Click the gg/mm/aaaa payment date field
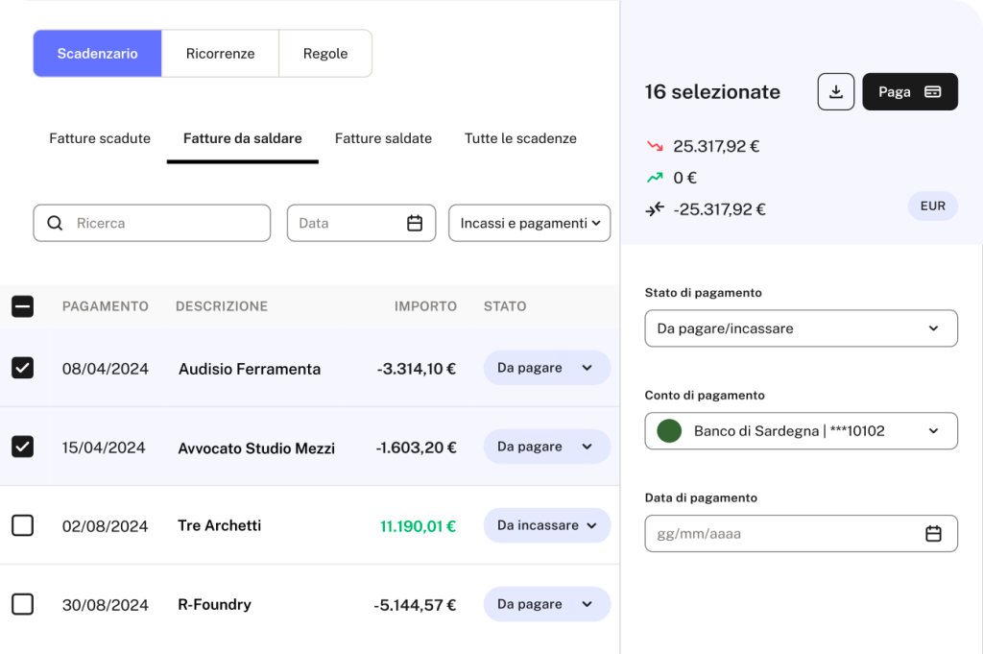The width and height of the screenshot is (983, 654). (802, 534)
